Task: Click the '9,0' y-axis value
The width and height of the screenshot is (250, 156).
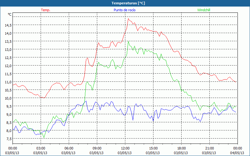Action: (x=9, y=114)
